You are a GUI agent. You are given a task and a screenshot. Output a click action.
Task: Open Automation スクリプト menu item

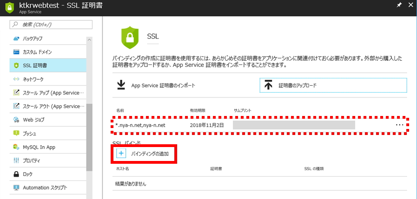(x=47, y=187)
